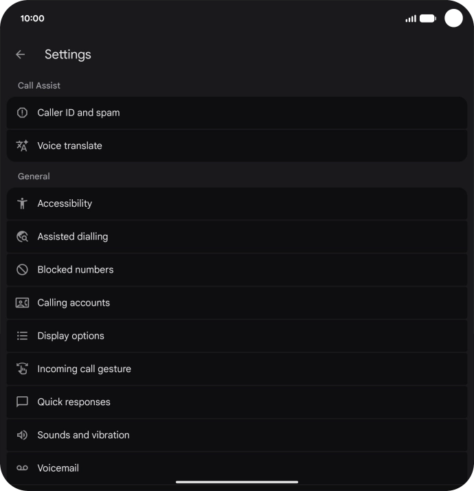Go back using the arrow icon
This screenshot has width=474, height=491.
(x=21, y=54)
